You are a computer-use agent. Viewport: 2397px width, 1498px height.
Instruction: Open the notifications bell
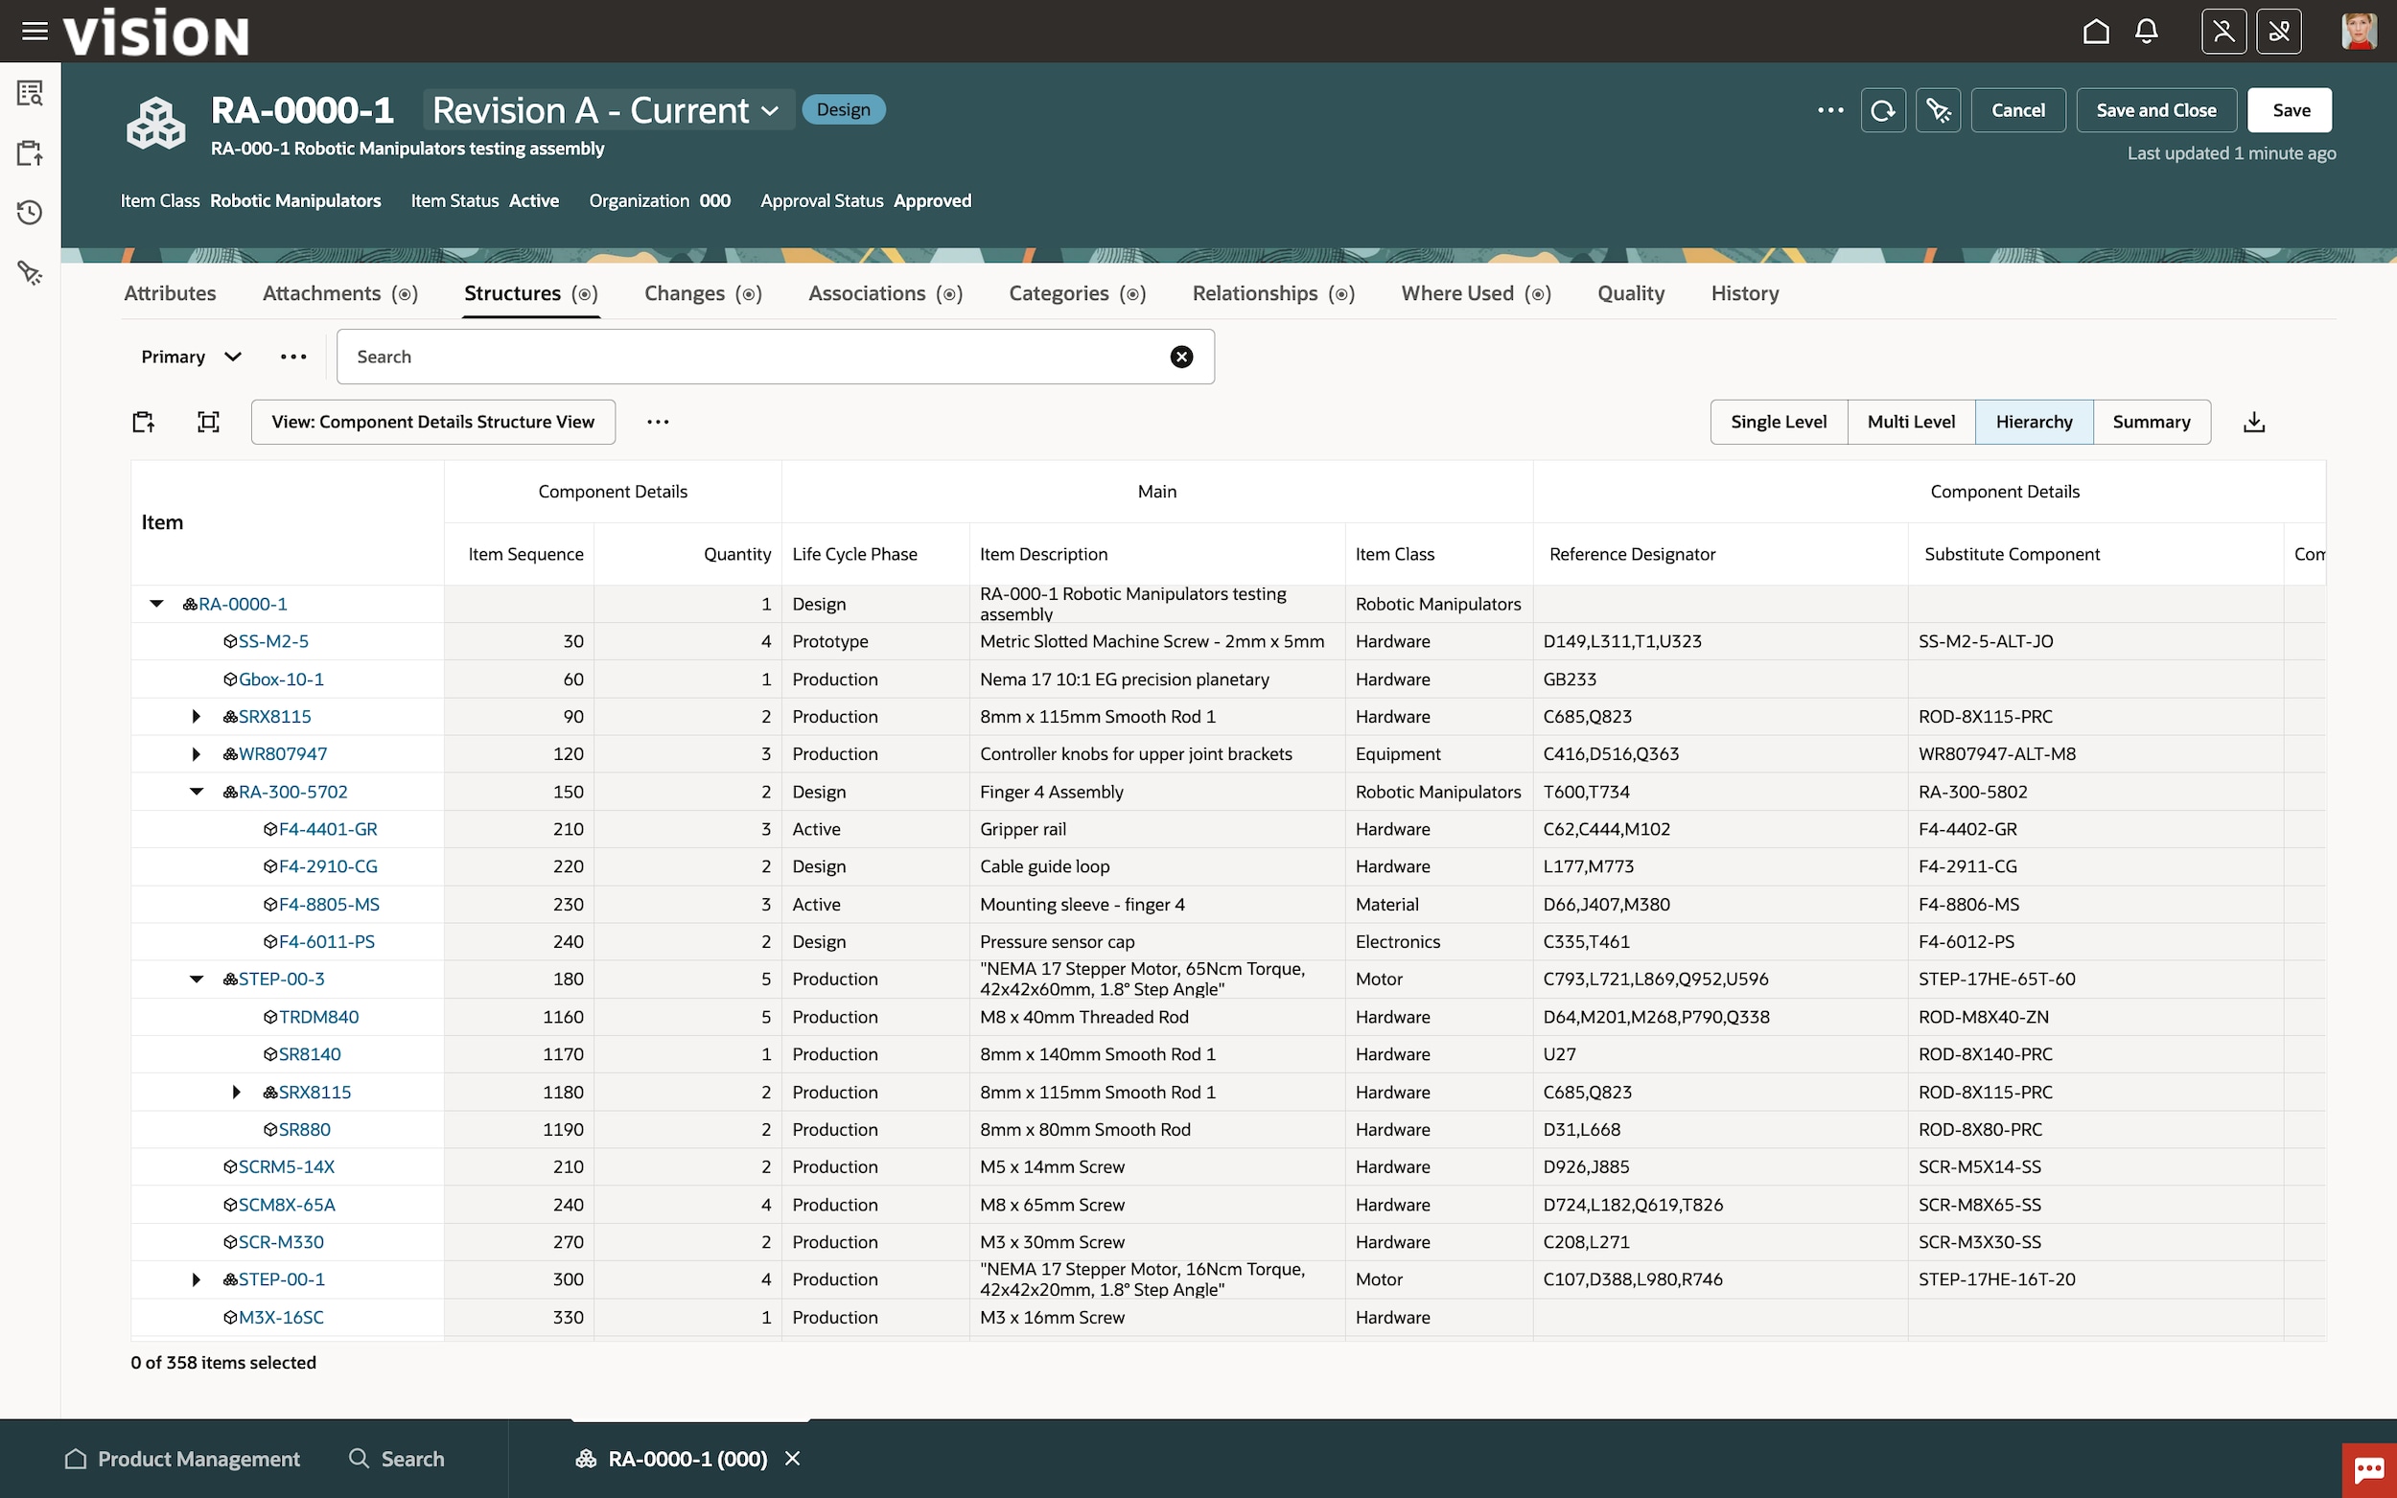click(2147, 32)
